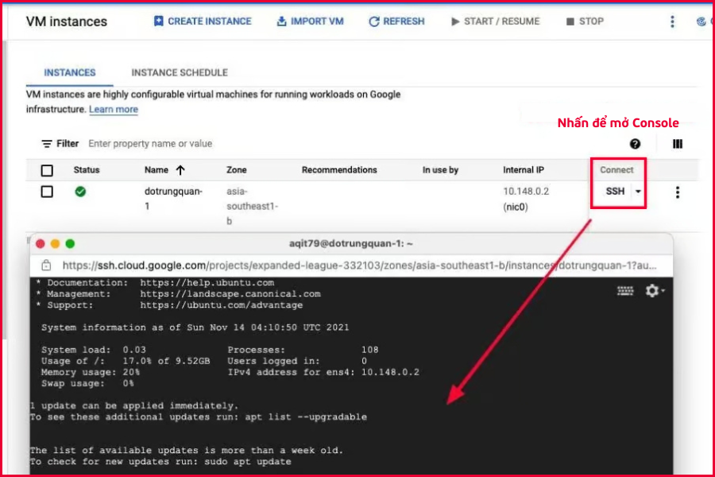Viewport: 715px width, 477px height.
Task: Click the ubuntu.com/advantage URL
Action: click(x=222, y=305)
